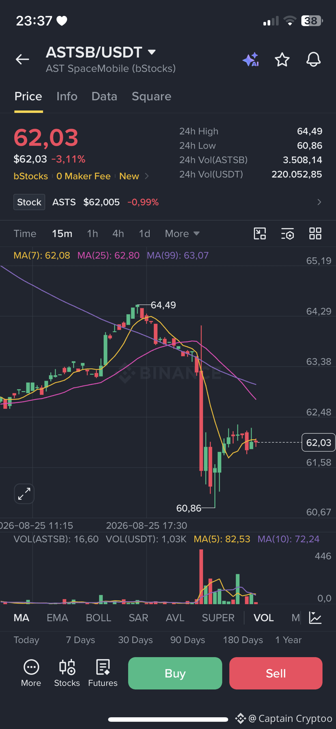Tap the Stock tag label

point(29,202)
